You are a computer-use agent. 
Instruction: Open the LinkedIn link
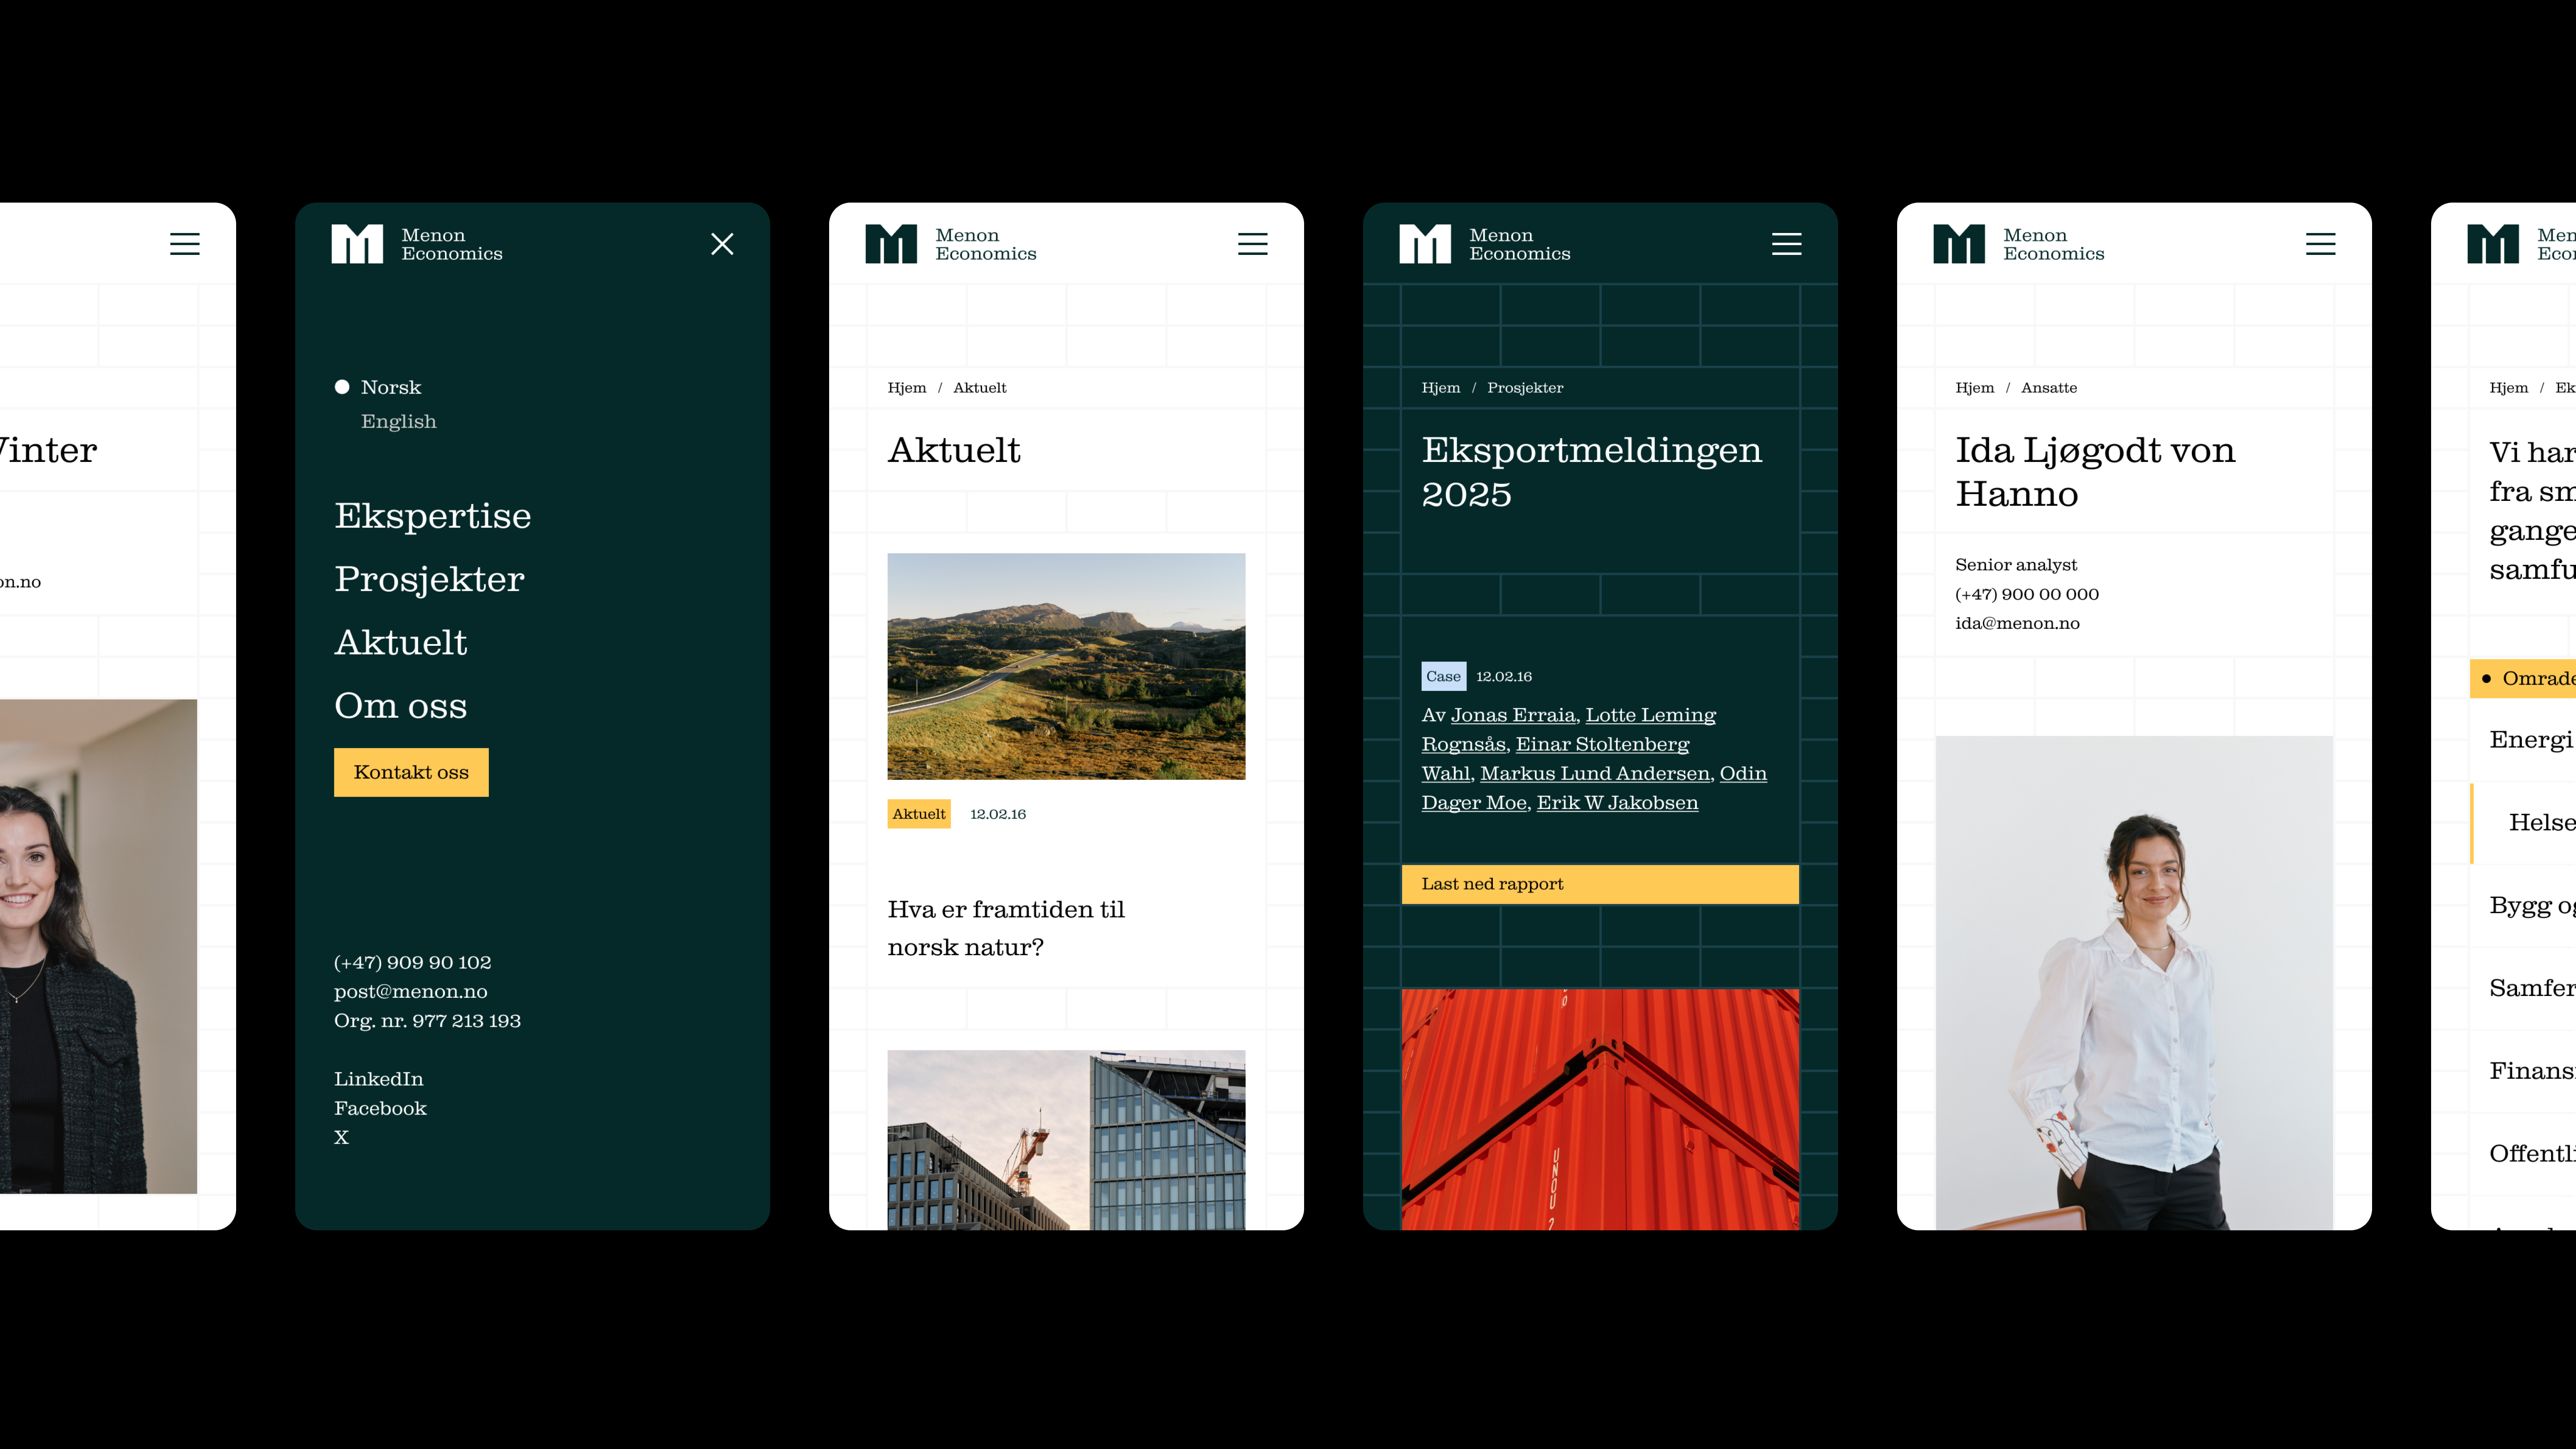tap(378, 1079)
